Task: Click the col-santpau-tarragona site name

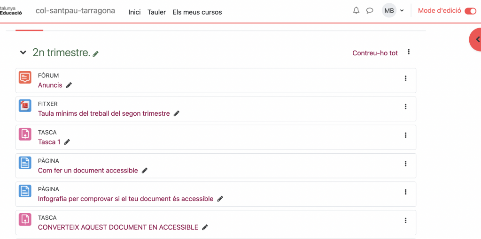Action: pos(75,11)
